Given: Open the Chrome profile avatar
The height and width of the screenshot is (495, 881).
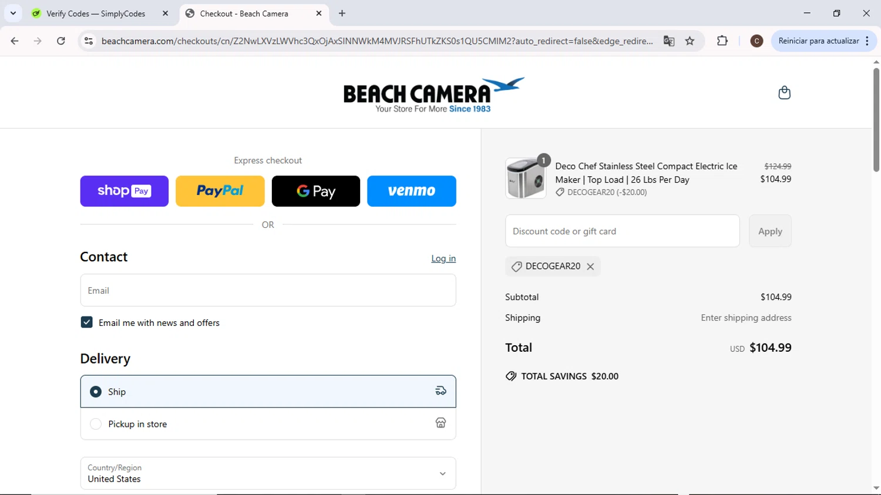Looking at the screenshot, I should click(756, 41).
